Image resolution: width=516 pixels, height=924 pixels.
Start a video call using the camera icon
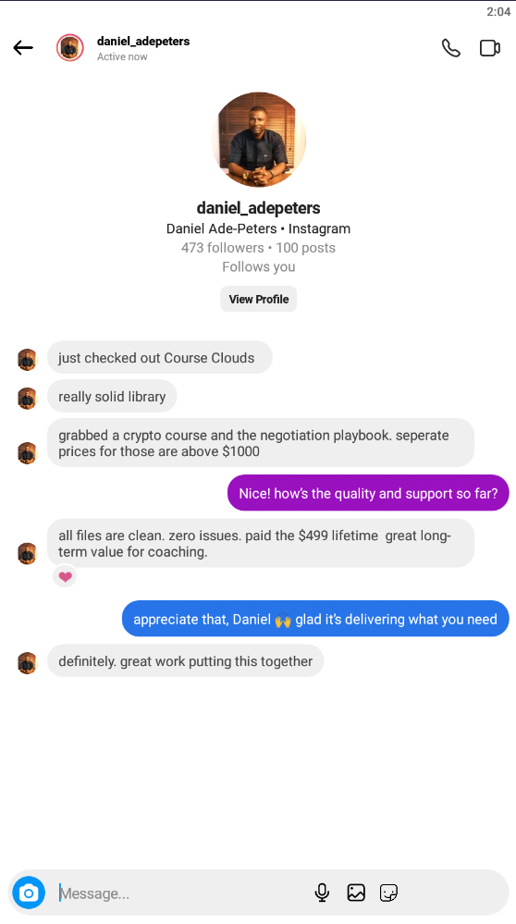489,48
